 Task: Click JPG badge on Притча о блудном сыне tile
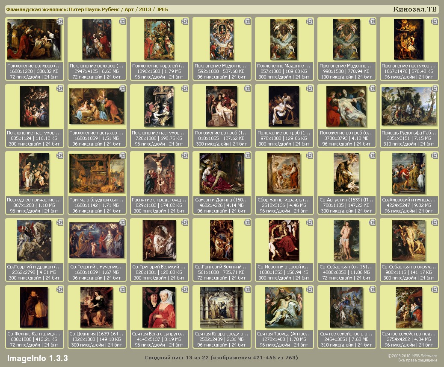point(122,155)
